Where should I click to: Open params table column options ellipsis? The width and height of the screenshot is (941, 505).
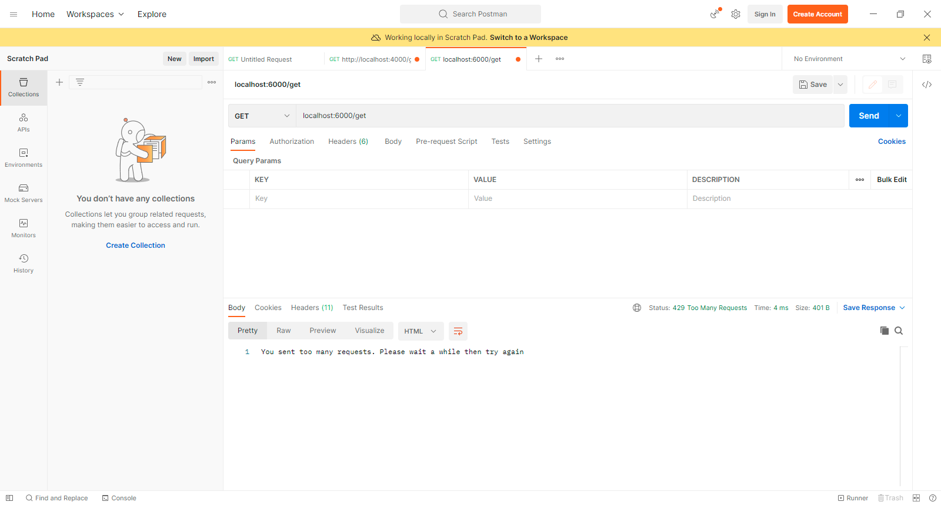[x=860, y=180]
